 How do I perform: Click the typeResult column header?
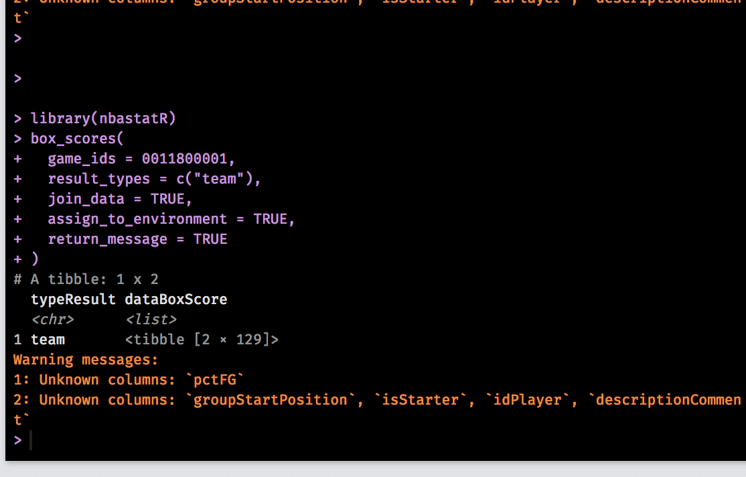tap(74, 299)
